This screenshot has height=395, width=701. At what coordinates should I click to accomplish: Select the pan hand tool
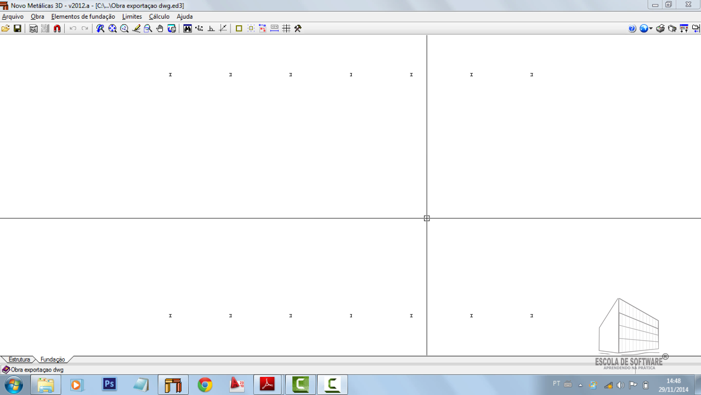tap(160, 29)
